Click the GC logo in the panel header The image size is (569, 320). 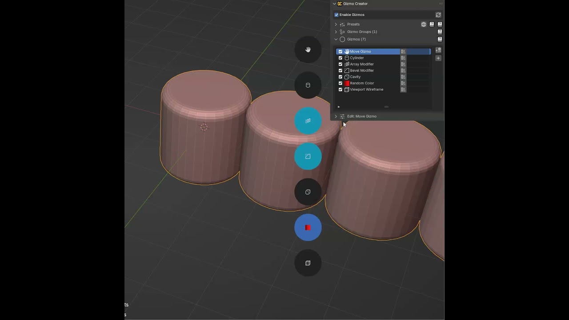(340, 4)
